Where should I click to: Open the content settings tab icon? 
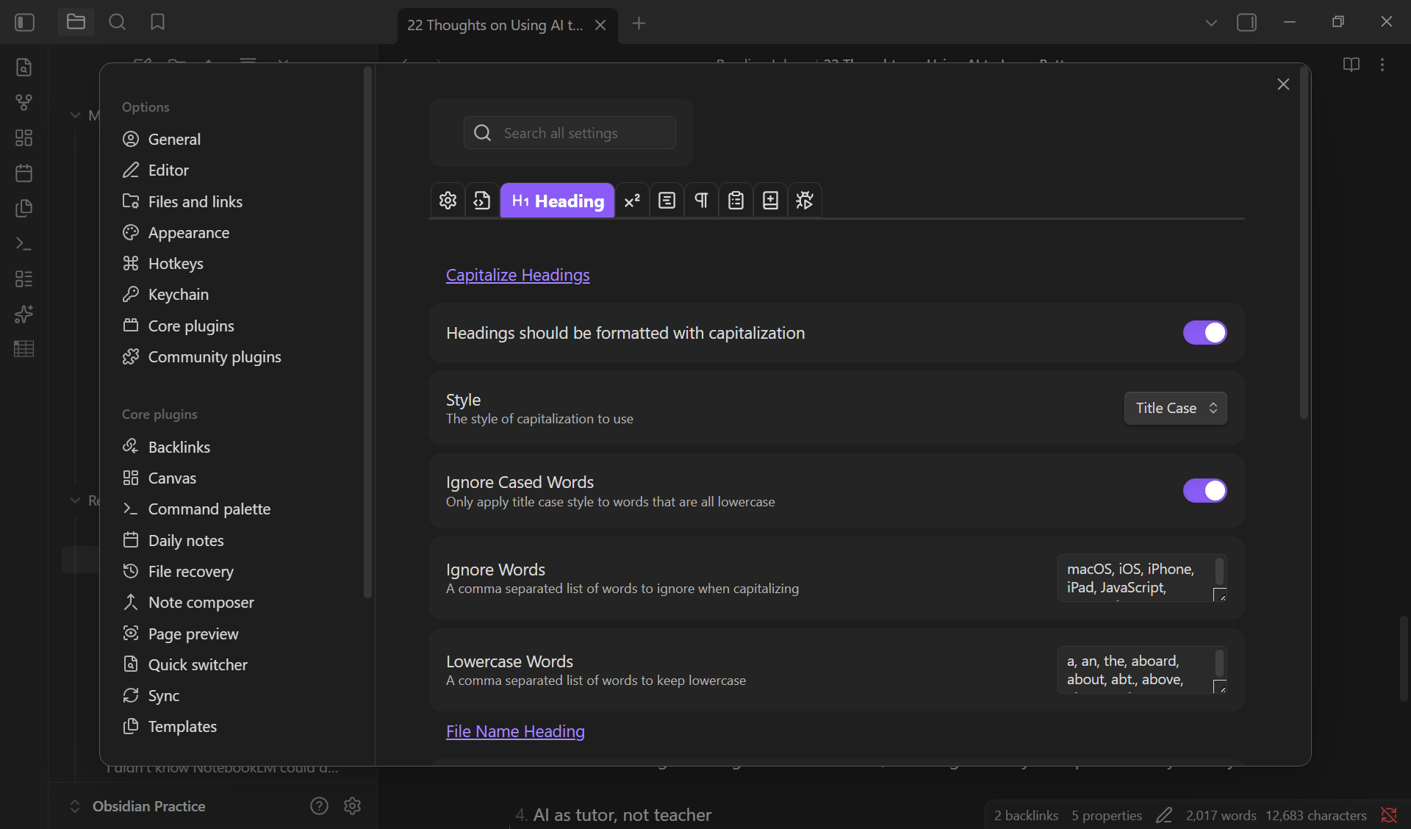[x=667, y=201]
